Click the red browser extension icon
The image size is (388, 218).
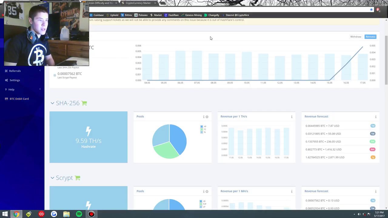pos(378,10)
